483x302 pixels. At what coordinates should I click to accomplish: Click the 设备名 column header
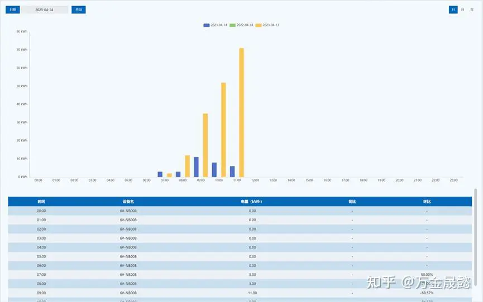point(128,201)
